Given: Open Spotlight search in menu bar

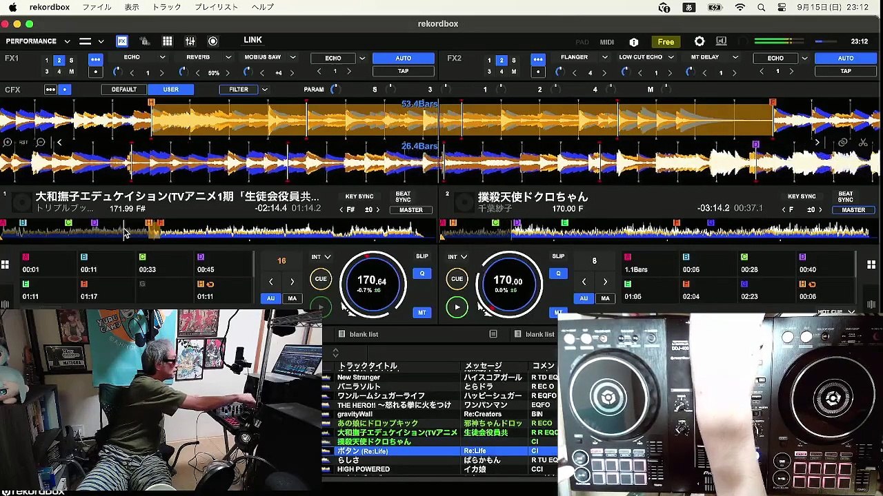Looking at the screenshot, I should coord(762,8).
